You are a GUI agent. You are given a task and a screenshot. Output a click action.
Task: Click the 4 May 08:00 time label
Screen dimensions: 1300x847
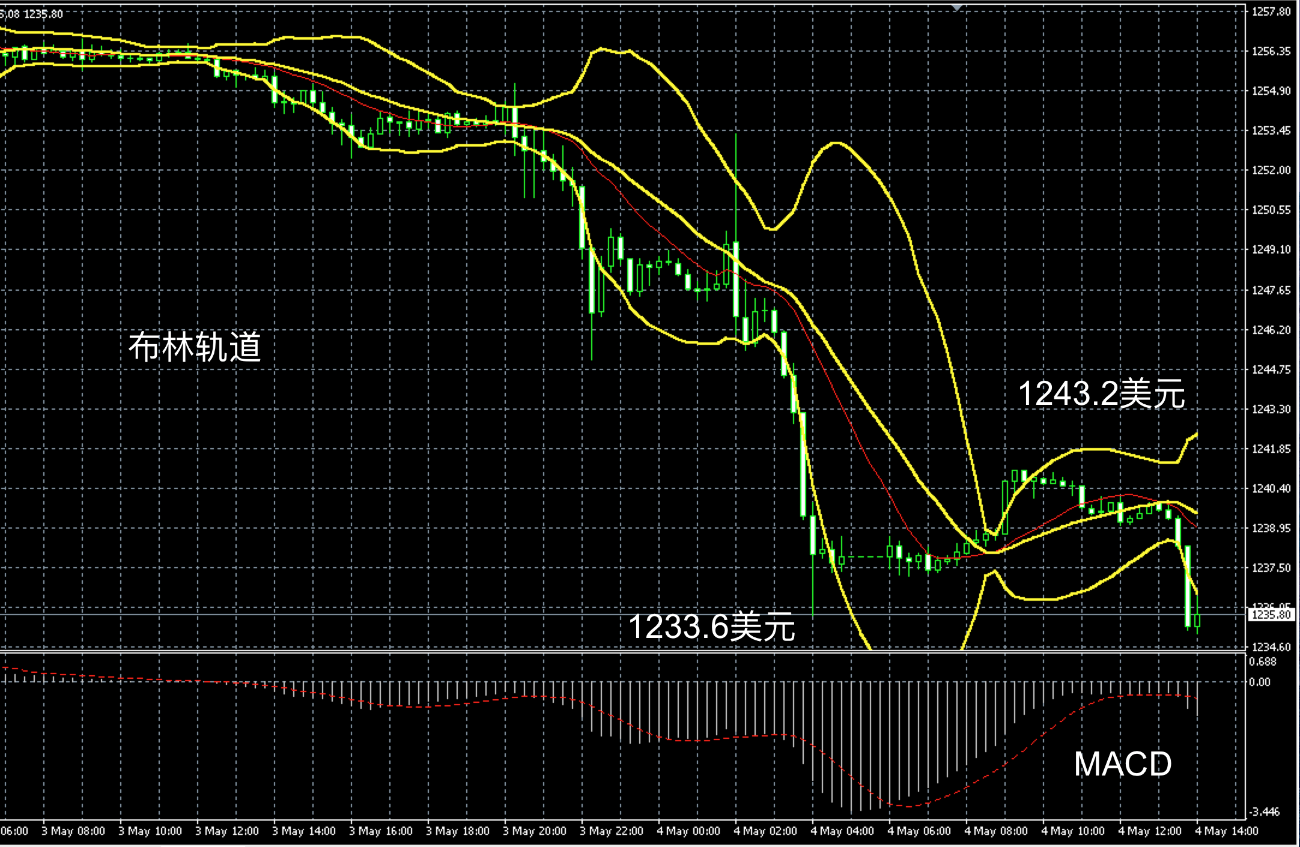tap(996, 831)
